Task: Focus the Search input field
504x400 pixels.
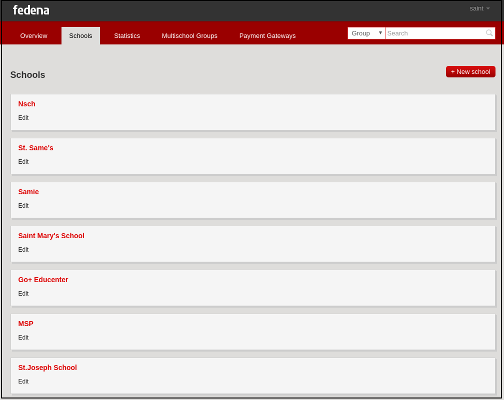Action: [x=435, y=33]
